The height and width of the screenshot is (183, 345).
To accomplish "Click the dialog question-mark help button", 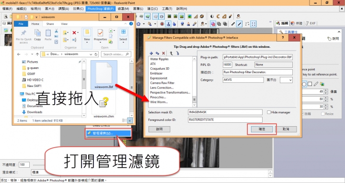I will click(283, 38).
